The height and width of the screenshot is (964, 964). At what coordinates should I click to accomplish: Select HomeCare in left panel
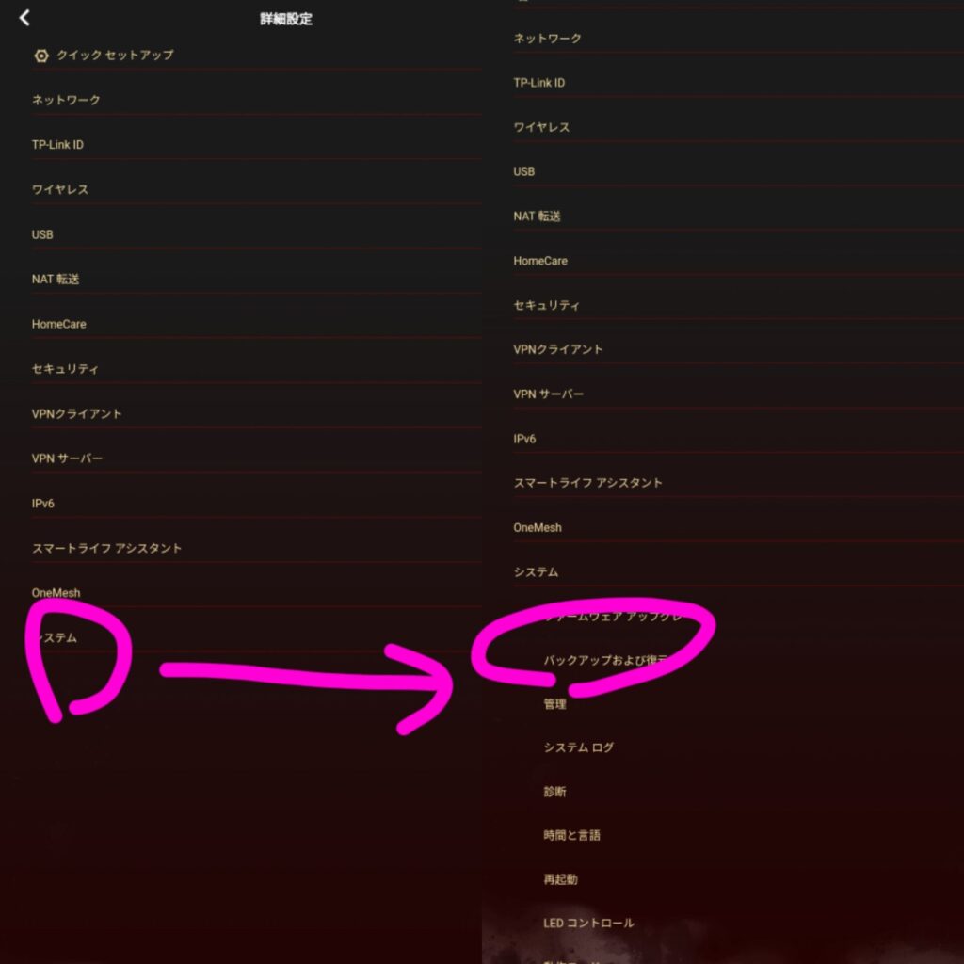coord(256,324)
